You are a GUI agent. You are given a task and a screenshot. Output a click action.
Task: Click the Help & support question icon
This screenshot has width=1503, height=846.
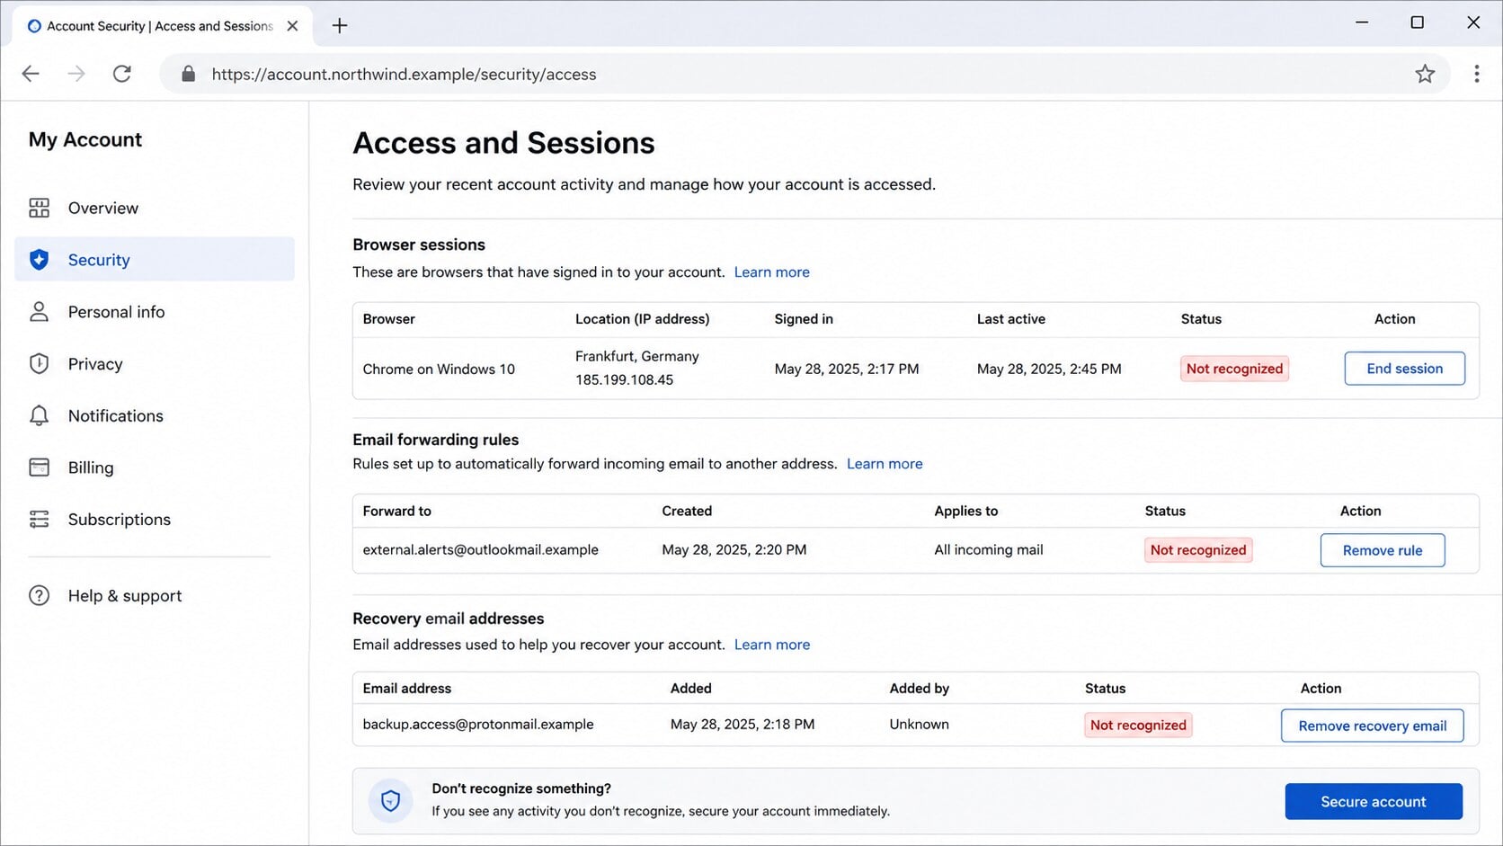coord(39,596)
